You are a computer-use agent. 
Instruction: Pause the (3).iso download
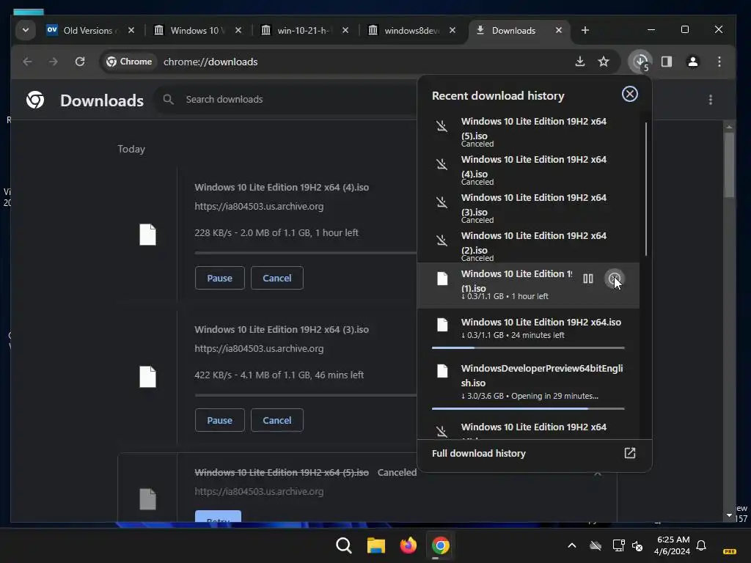click(x=220, y=420)
